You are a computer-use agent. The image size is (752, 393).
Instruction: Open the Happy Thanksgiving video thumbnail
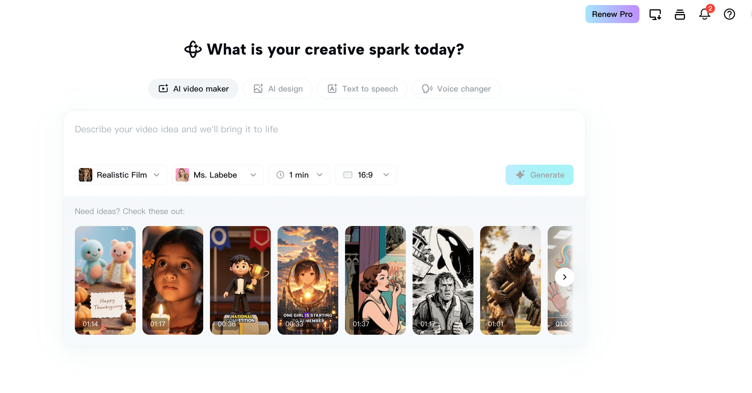tap(105, 280)
